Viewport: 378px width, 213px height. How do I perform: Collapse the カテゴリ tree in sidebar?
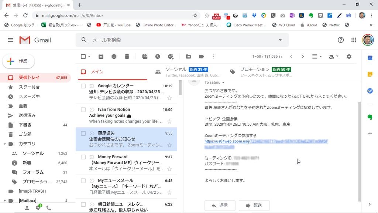click(x=4, y=144)
